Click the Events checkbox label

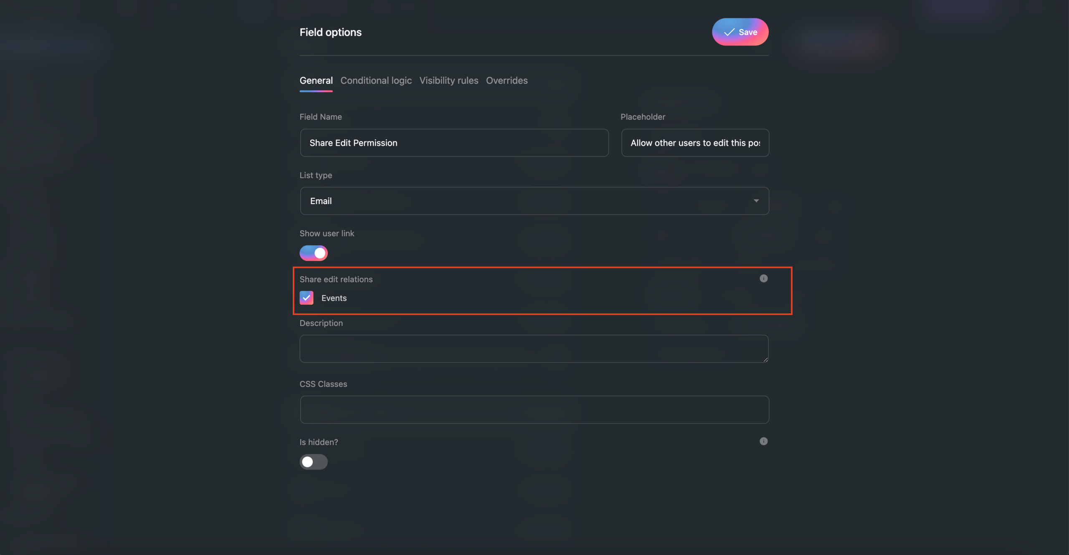pyautogui.click(x=334, y=298)
